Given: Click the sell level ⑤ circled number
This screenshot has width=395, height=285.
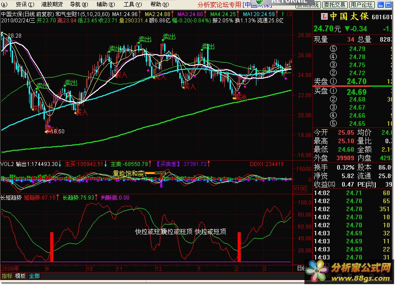Looking at the screenshot, I should [x=333, y=49].
